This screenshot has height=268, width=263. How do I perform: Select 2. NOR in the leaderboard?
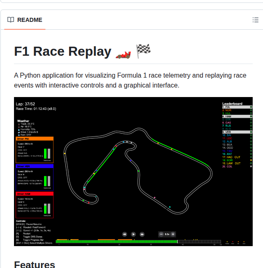237,110
